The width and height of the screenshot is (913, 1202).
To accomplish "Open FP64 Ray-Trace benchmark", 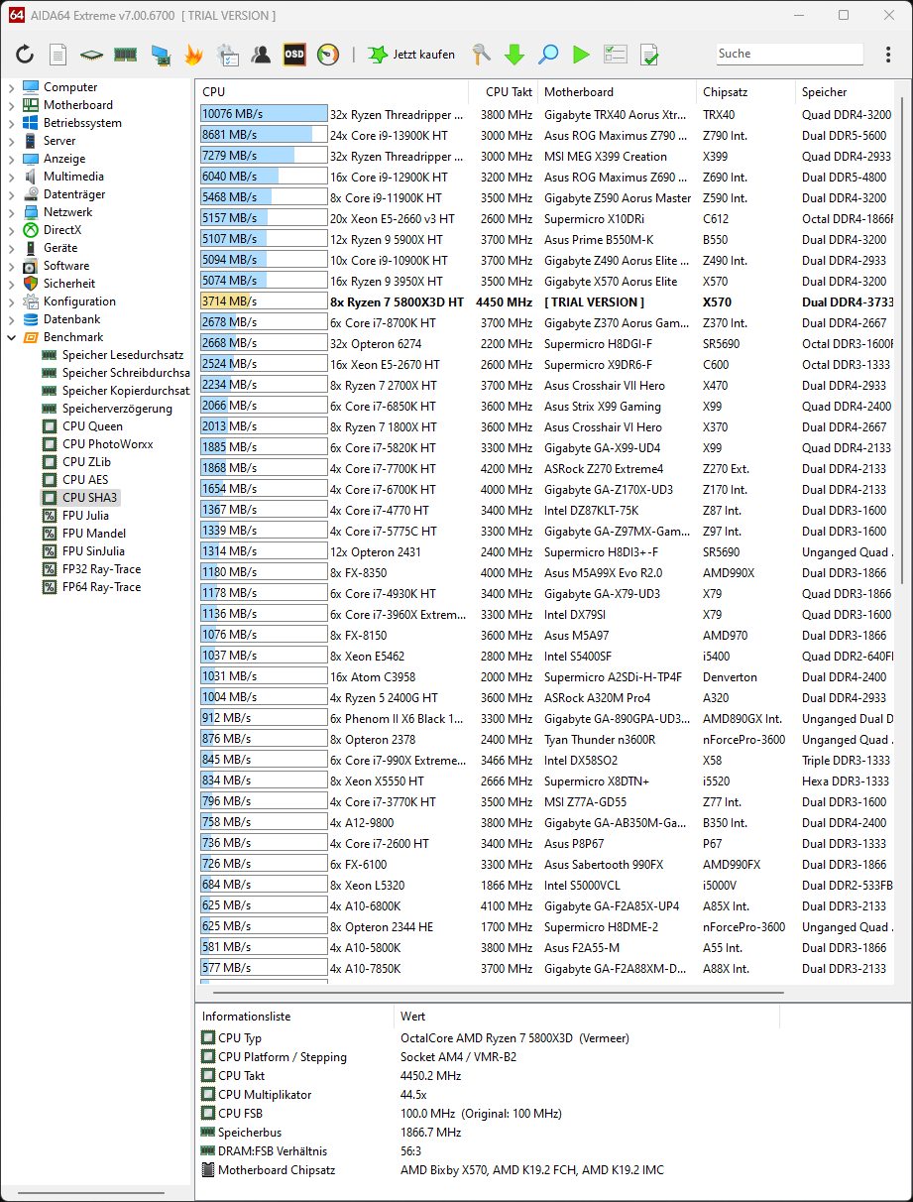I will click(x=101, y=587).
